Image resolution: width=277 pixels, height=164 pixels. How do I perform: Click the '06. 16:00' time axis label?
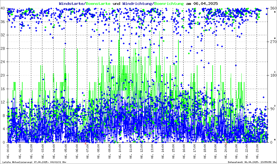(184, 151)
